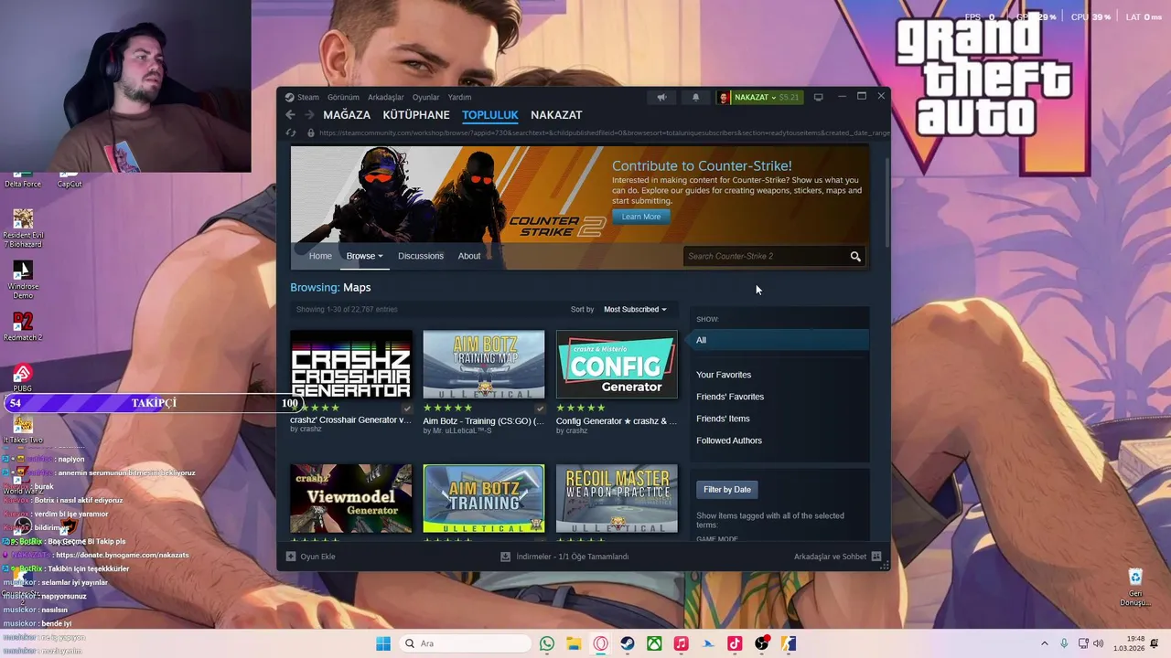1171x658 pixels.
Task: Open the workshop Discussions tab
Action: [x=421, y=256]
